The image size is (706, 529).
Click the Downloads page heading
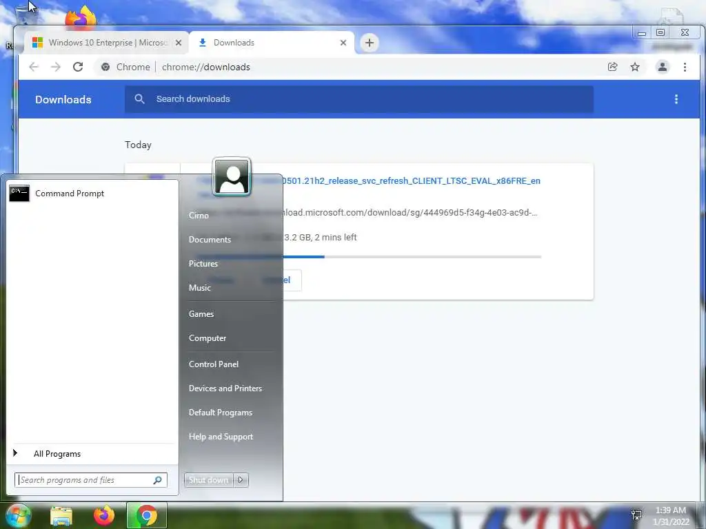63,99
